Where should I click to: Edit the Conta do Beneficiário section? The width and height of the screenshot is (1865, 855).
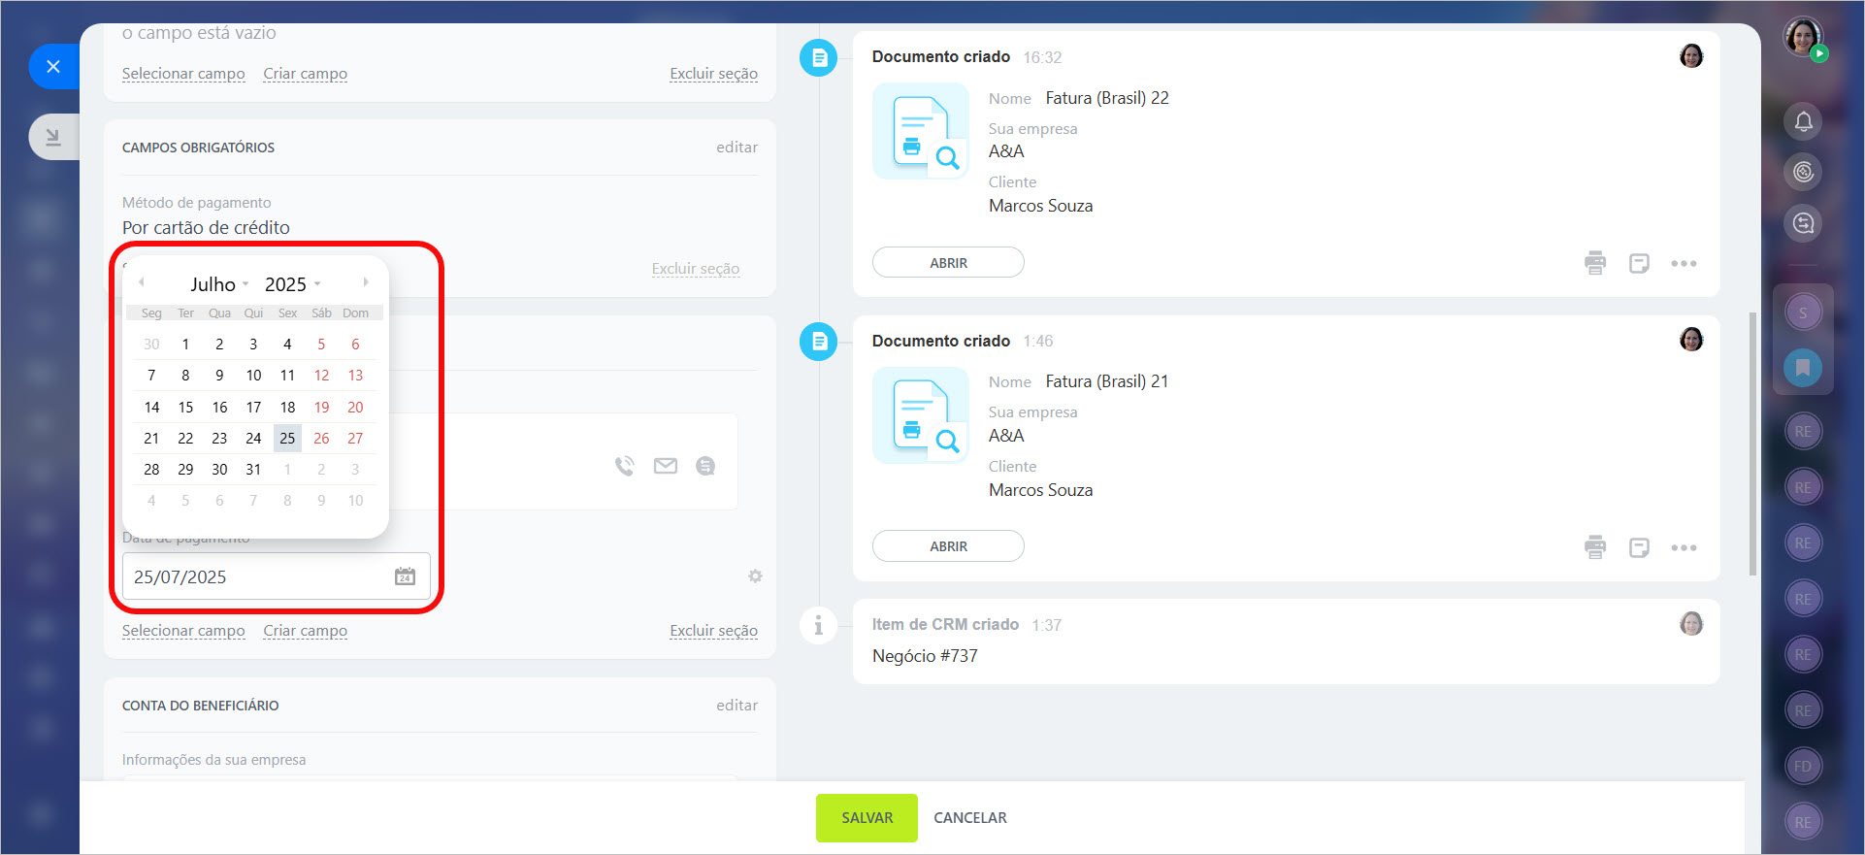coord(736,706)
